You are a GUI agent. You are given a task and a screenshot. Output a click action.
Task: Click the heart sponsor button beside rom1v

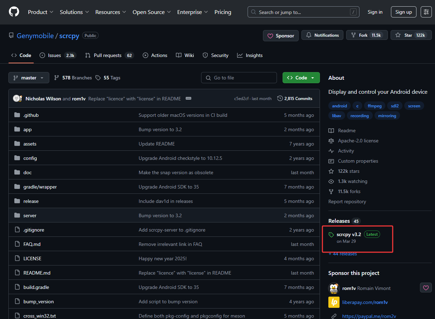click(x=426, y=288)
